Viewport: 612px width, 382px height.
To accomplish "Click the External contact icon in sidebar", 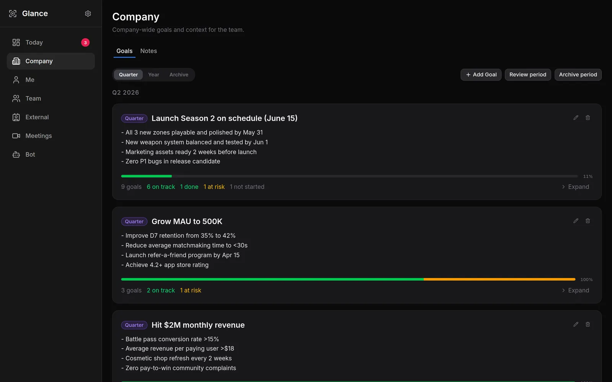I will (16, 117).
